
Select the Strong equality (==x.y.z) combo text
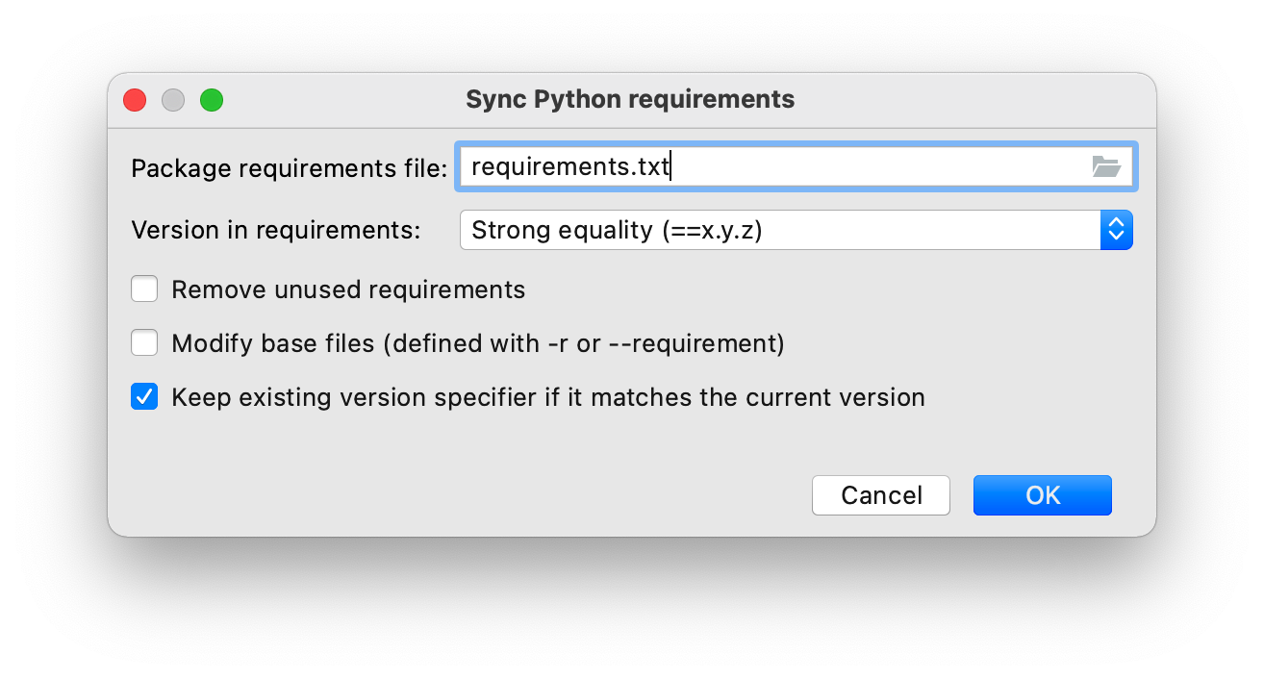[617, 230]
